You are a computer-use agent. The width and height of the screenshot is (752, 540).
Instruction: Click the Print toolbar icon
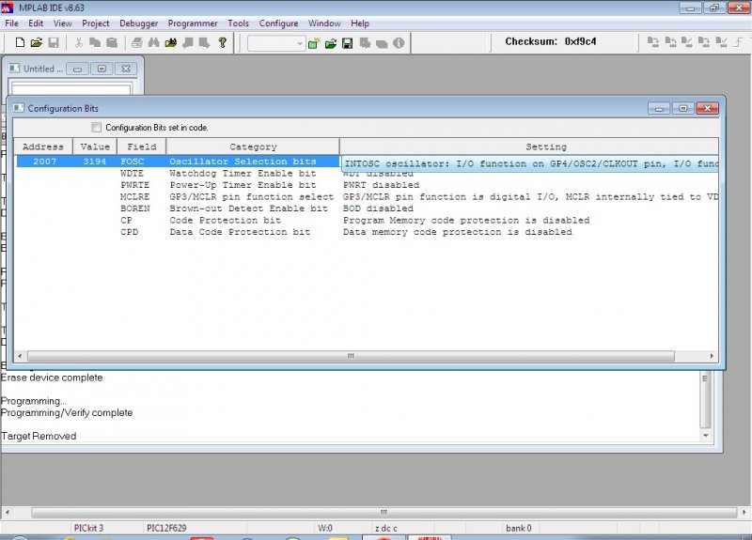(136, 42)
